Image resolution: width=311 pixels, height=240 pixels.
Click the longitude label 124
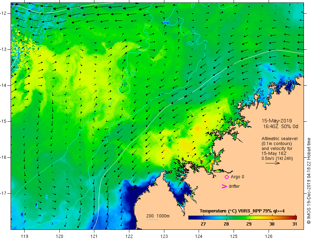click(x=199, y=236)
